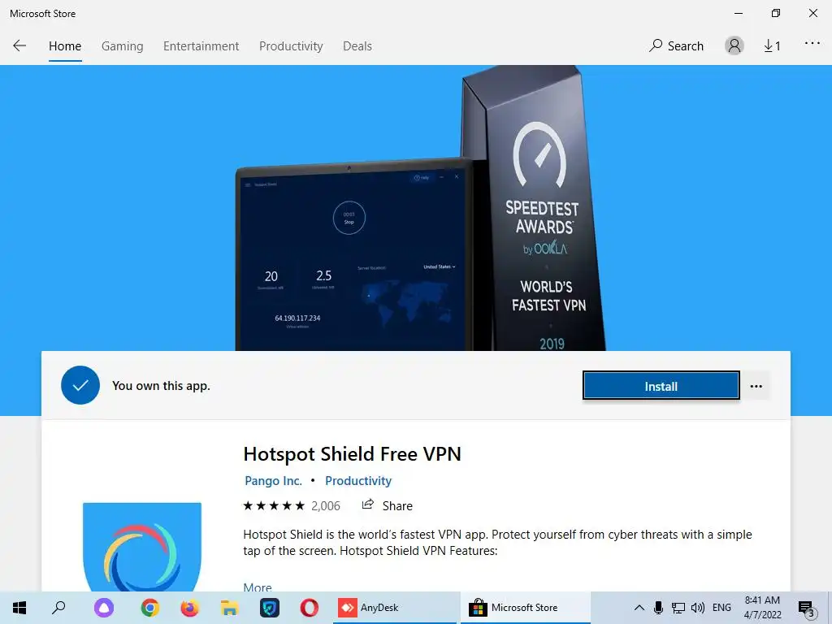Image resolution: width=832 pixels, height=624 pixels.
Task: Select the Productivity tab
Action: 291,46
